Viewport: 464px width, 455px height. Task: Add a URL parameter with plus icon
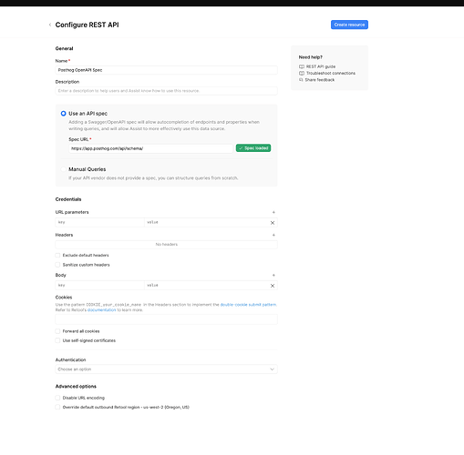tap(273, 212)
